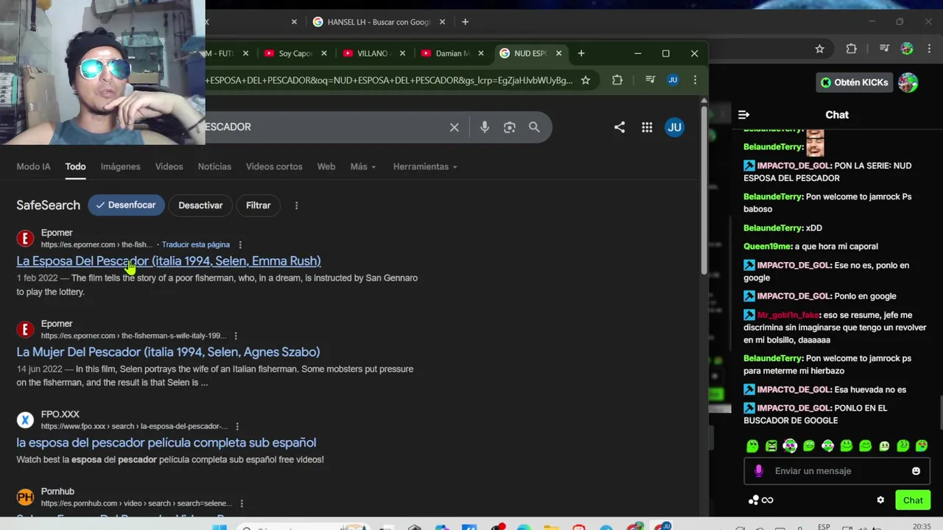Click Traducir esta página link
The image size is (943, 530).
(195, 245)
